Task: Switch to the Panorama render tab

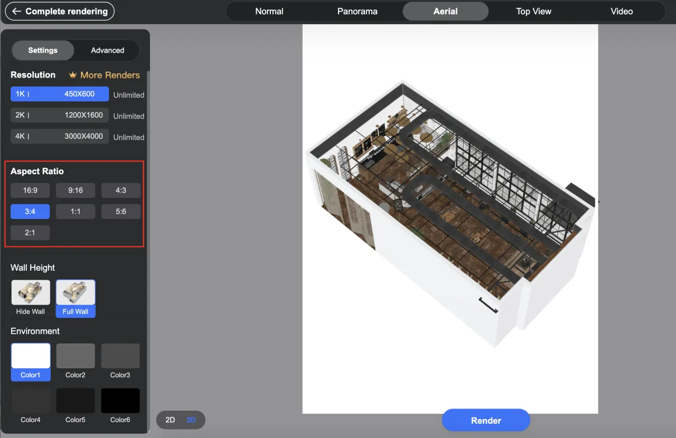Action: (358, 11)
